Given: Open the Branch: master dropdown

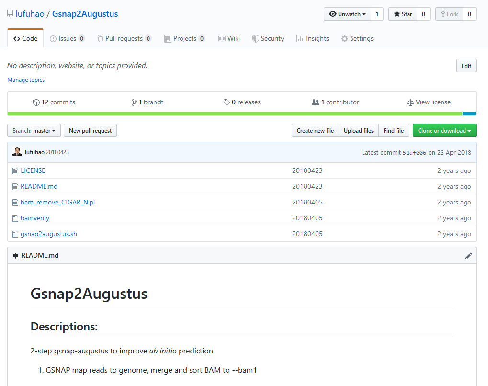Looking at the screenshot, I should point(34,130).
